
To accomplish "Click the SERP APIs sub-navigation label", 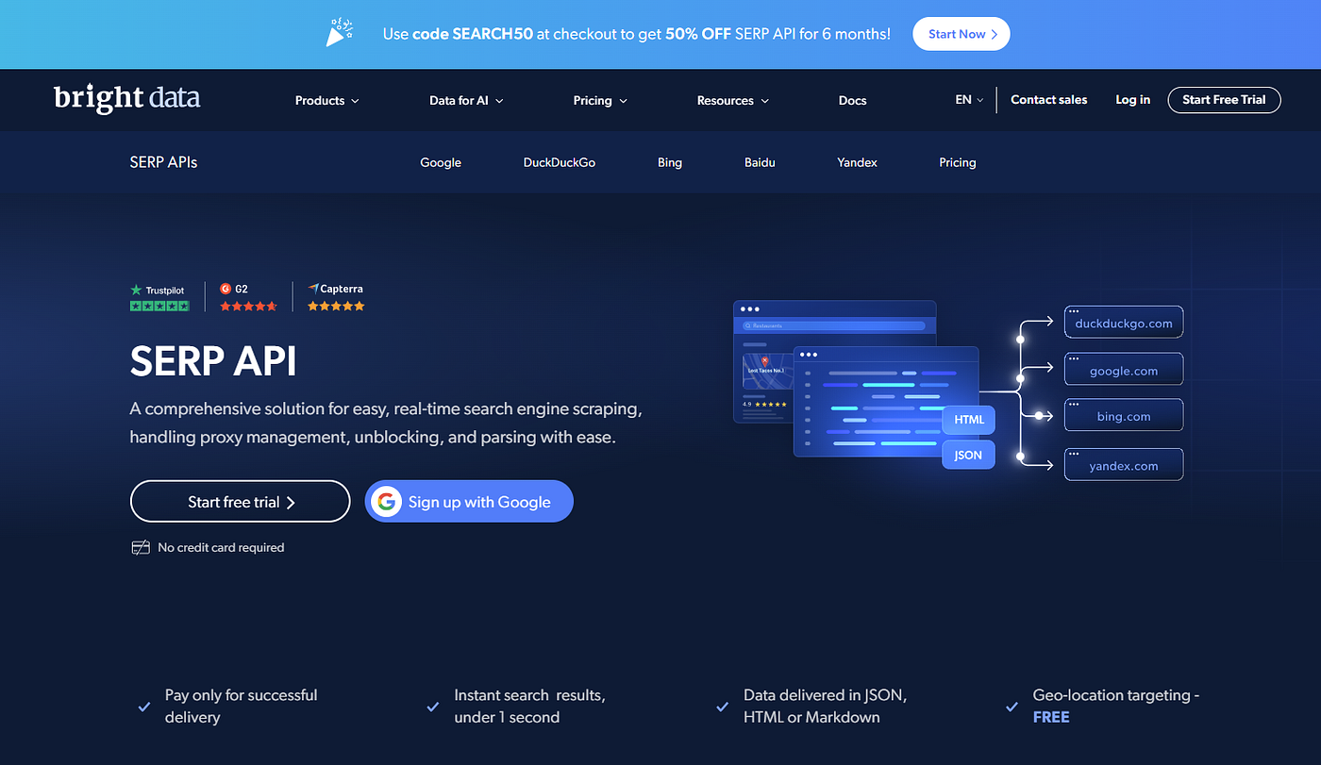I will tap(163, 162).
